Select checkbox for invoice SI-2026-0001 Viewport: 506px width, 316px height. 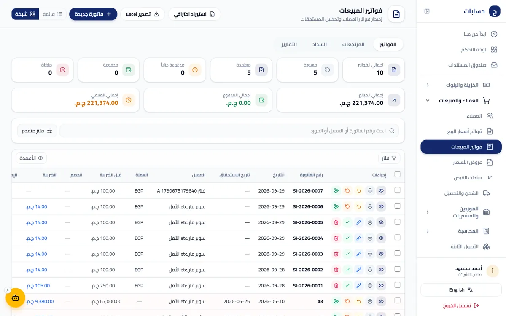397,285
